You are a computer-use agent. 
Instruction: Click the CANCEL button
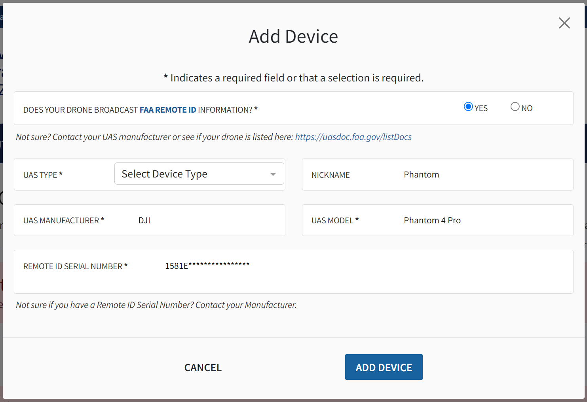(203, 367)
